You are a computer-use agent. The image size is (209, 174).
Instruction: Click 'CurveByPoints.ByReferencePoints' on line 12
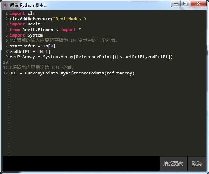click(x=64, y=73)
